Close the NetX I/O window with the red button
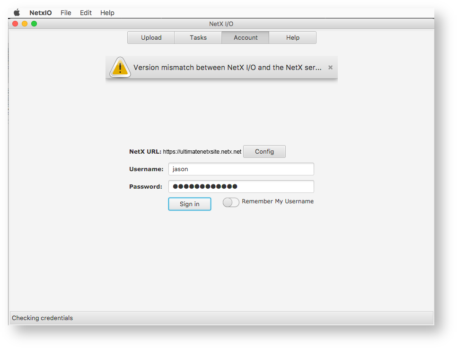The height and width of the screenshot is (348, 457). pyautogui.click(x=15, y=24)
